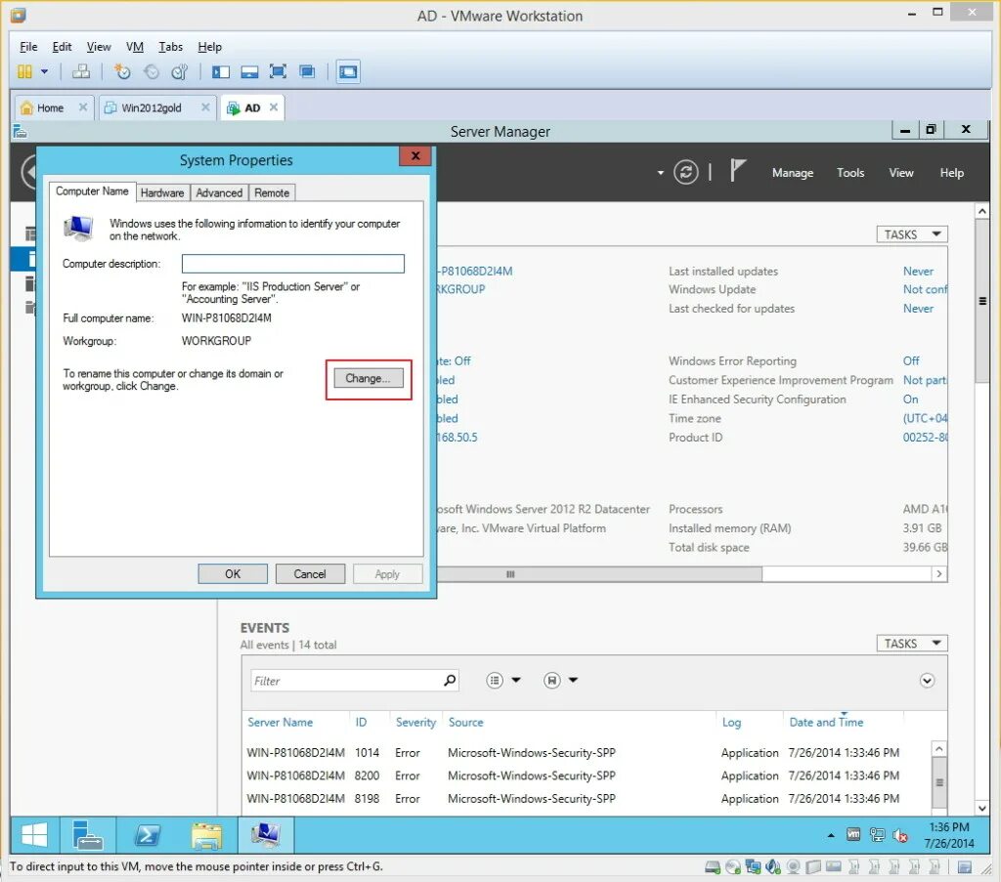Open Events TASKS menu

tap(911, 643)
